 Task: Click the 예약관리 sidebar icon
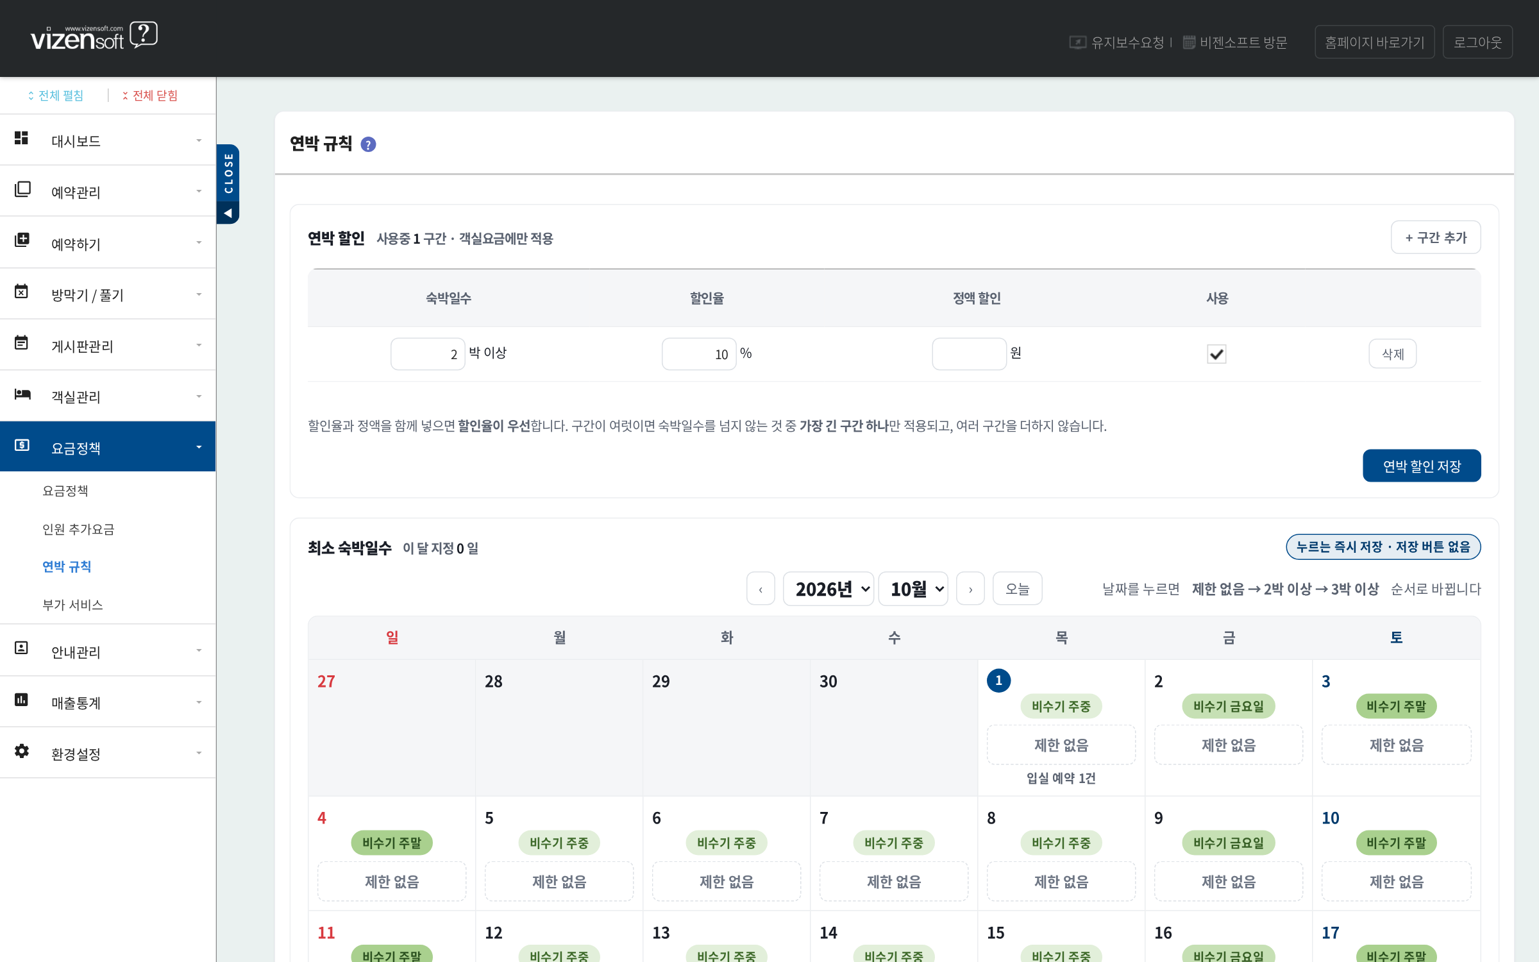(22, 189)
